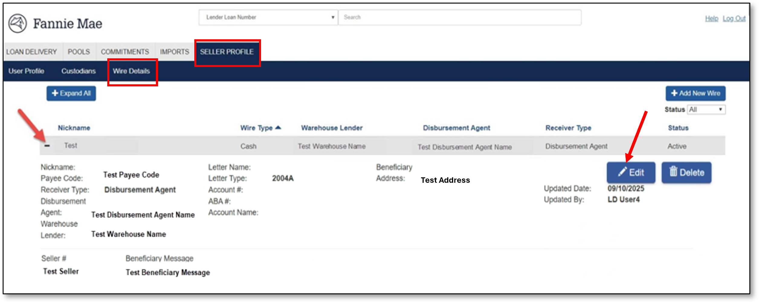Click the Edit wire button
This screenshot has height=303, width=759.
[x=631, y=172]
